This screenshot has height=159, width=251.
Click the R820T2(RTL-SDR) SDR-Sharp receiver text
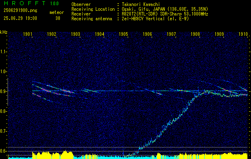165,14
